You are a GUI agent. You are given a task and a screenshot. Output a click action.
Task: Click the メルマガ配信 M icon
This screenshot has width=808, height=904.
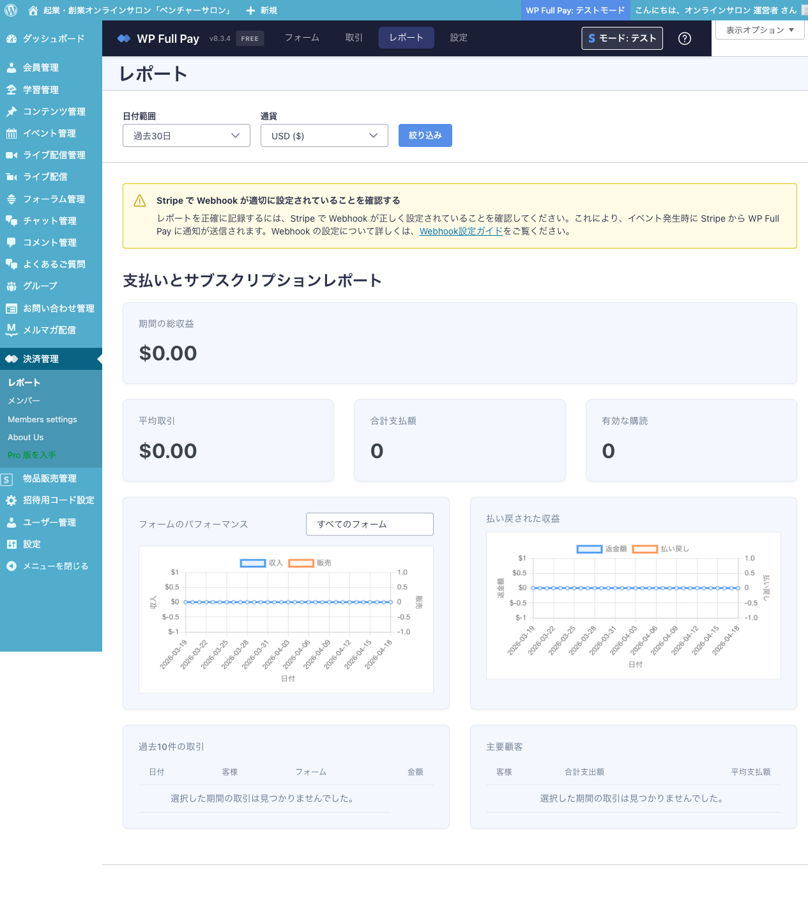click(11, 330)
